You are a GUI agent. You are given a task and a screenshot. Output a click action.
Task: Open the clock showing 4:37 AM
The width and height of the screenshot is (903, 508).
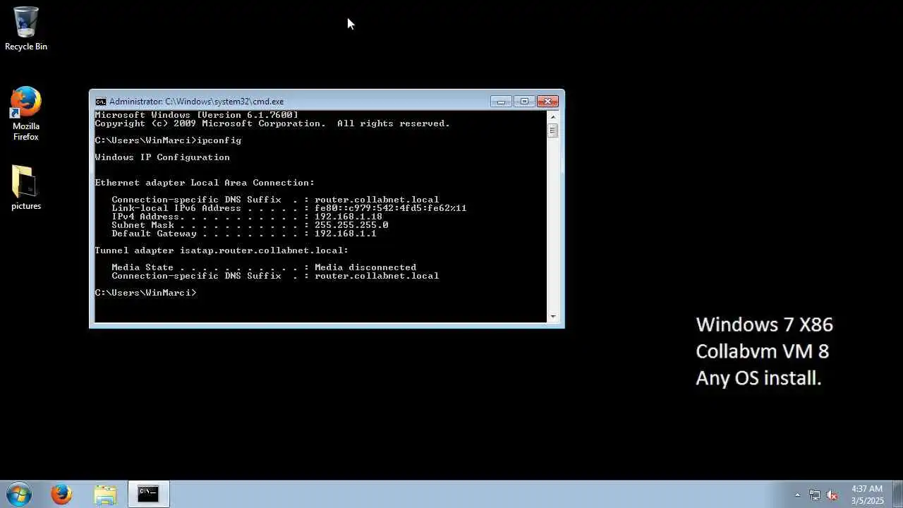[x=867, y=494]
